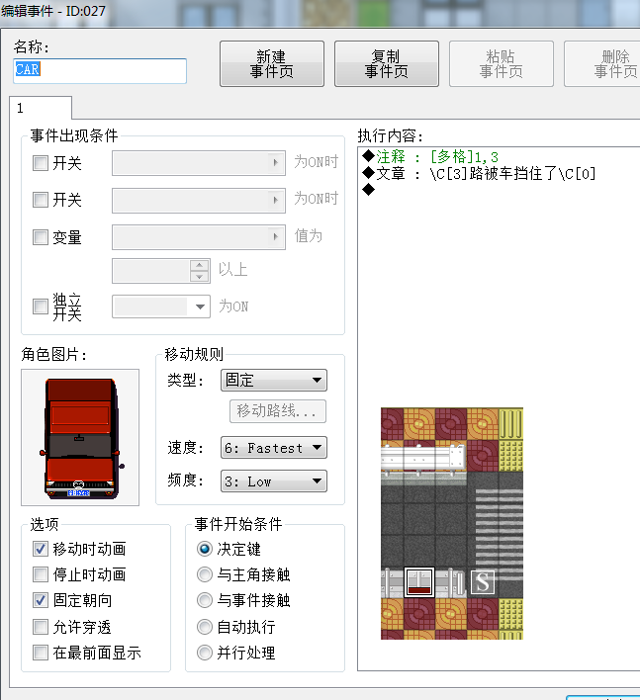Enable the 变量 condition checkbox
640x700 pixels.
41,237
